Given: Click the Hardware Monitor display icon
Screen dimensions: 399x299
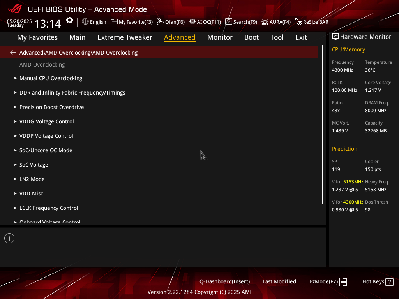Looking at the screenshot, I should 335,37.
